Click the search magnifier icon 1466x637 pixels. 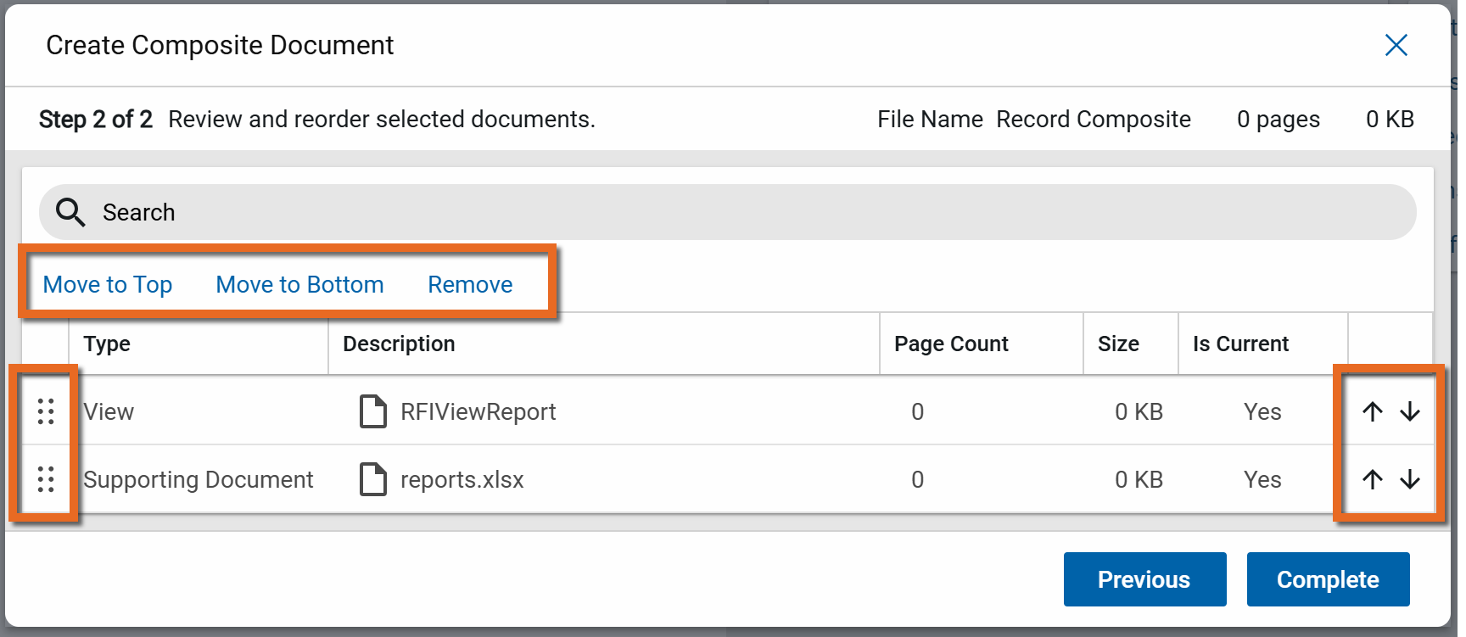coord(70,212)
